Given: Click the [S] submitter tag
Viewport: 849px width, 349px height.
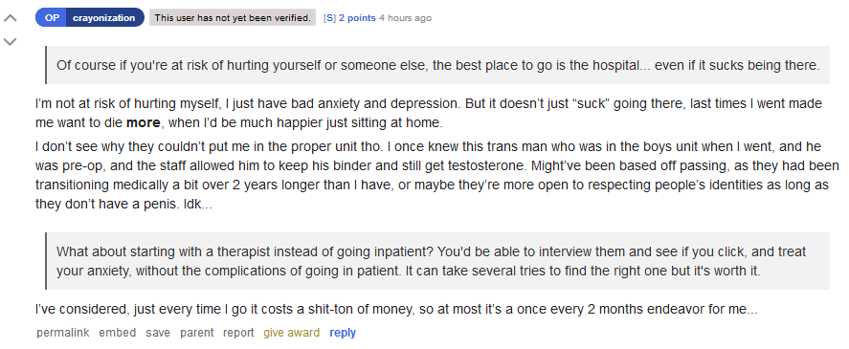Looking at the screenshot, I should point(329,18).
